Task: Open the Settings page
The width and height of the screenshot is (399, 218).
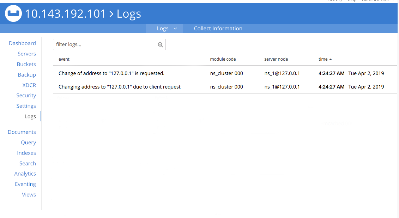Action: (x=26, y=106)
